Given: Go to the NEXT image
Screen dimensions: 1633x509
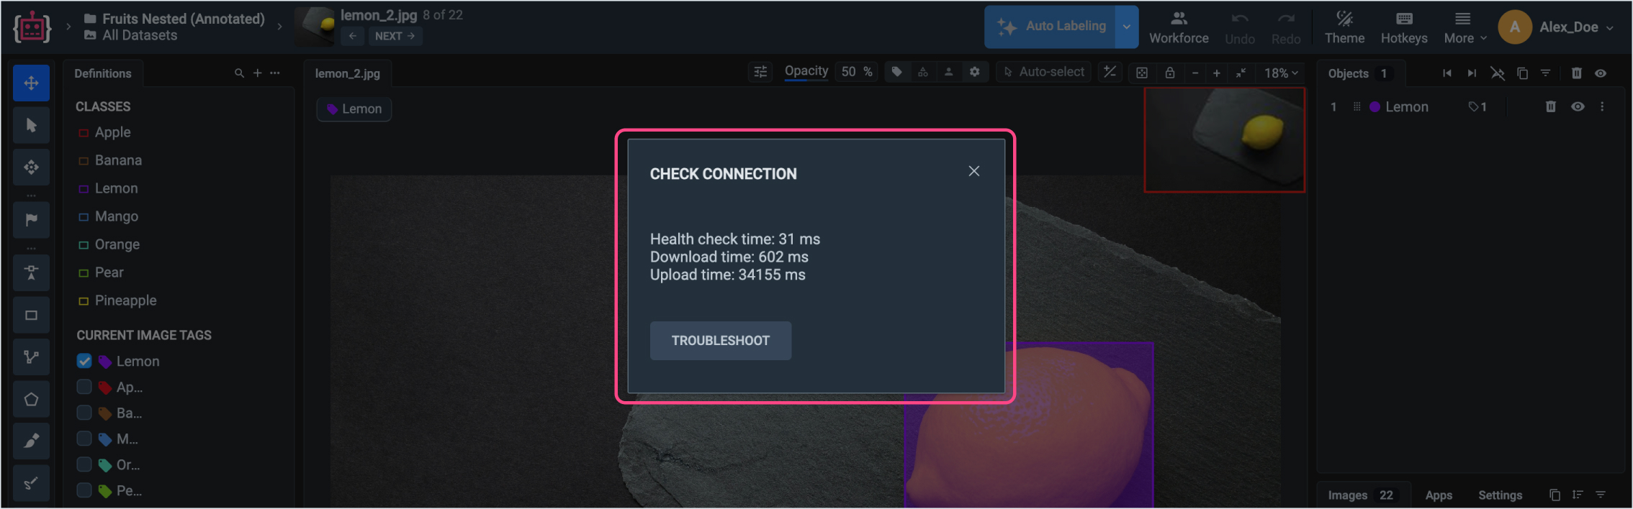Looking at the screenshot, I should [395, 36].
